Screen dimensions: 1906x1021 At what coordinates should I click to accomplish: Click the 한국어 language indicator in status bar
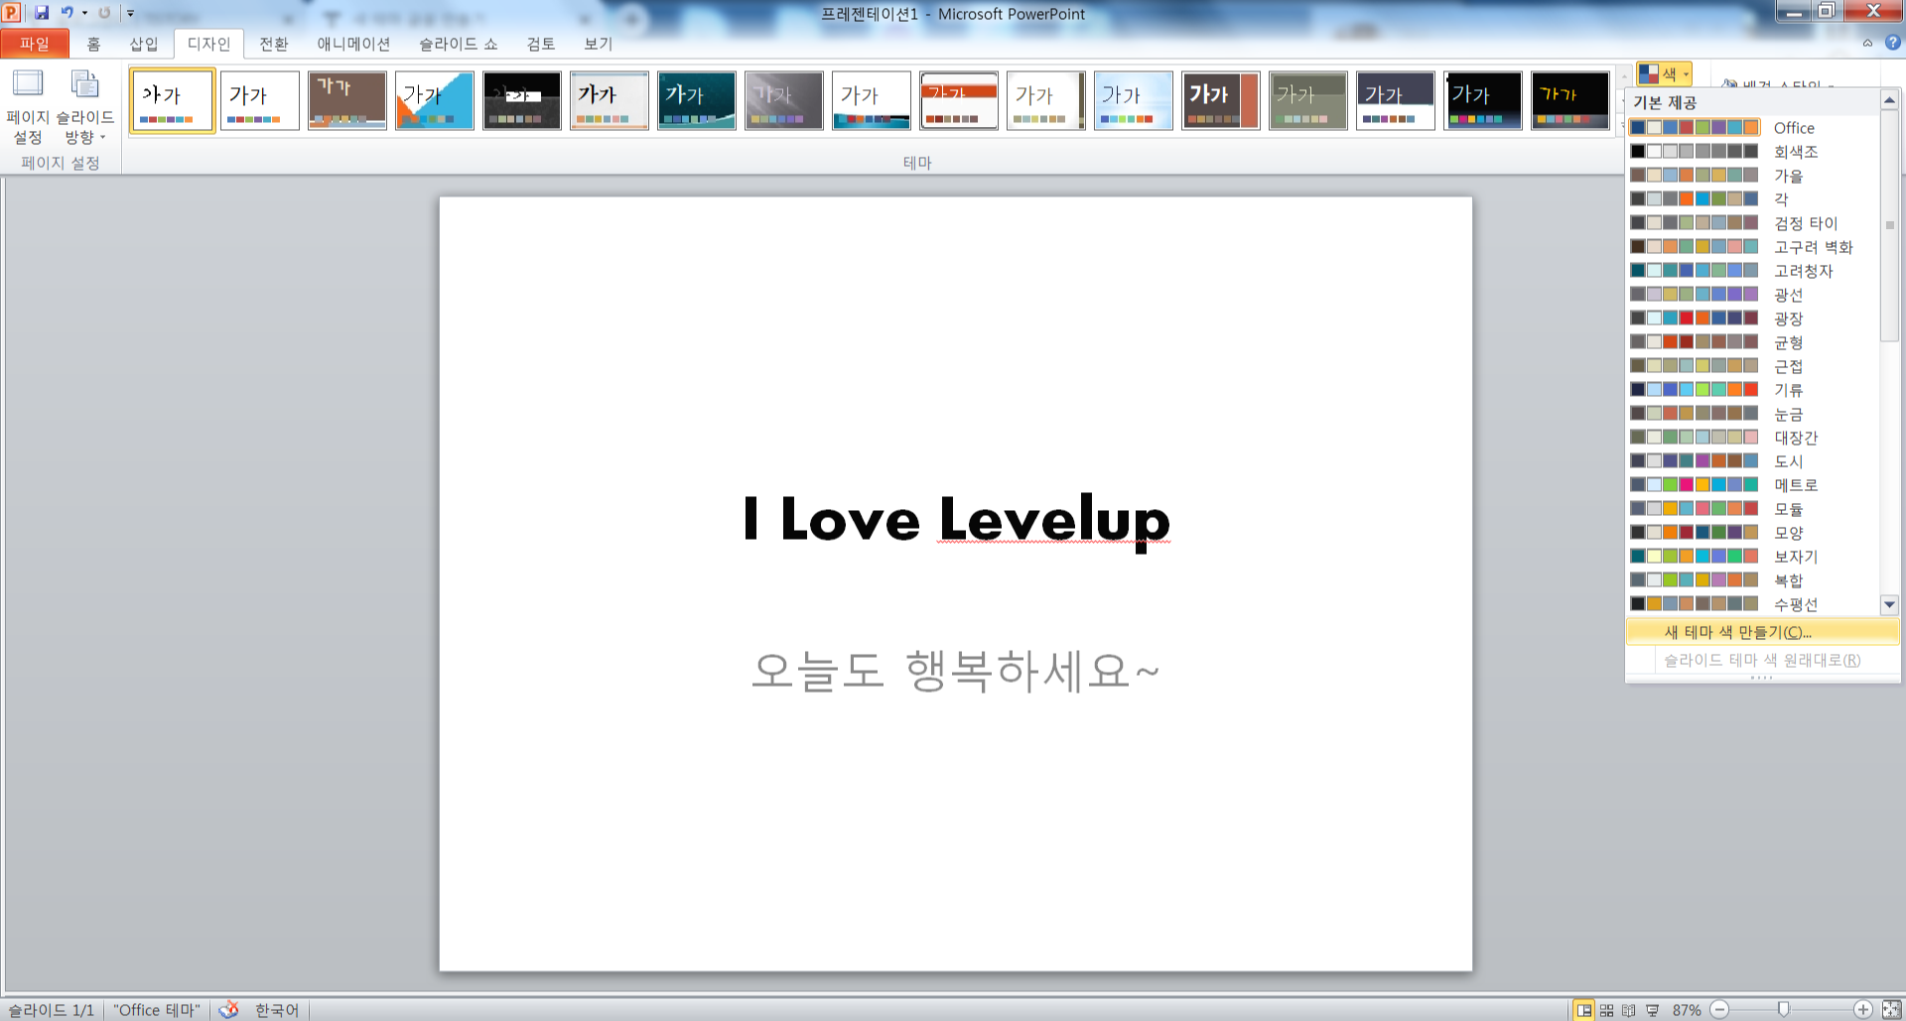coord(277,1010)
